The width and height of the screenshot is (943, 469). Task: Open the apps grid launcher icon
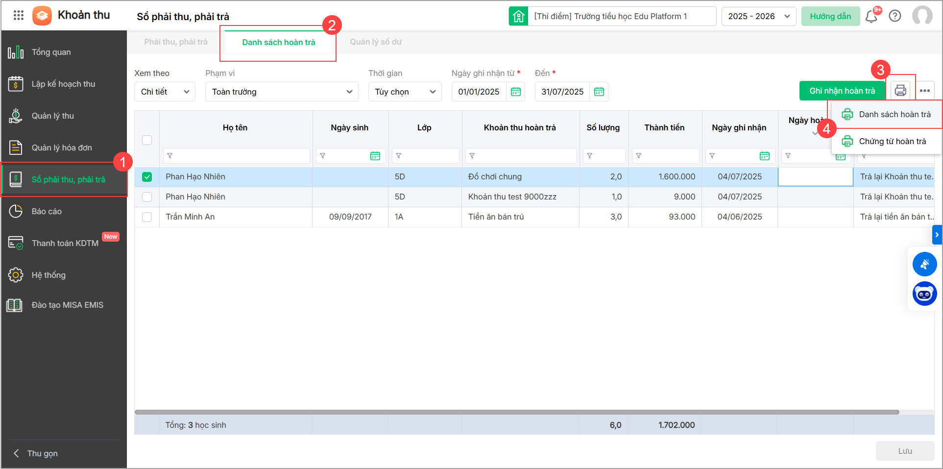click(19, 16)
